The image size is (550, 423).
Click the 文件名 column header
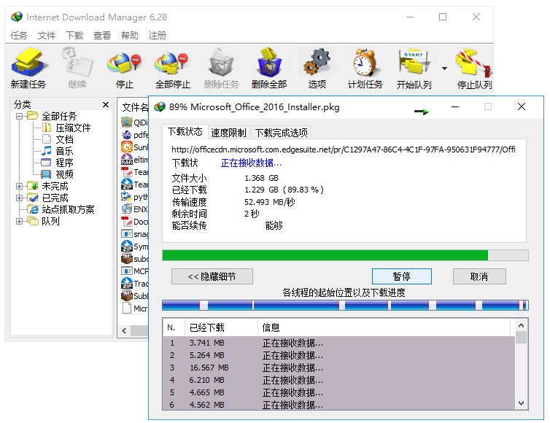tap(133, 107)
